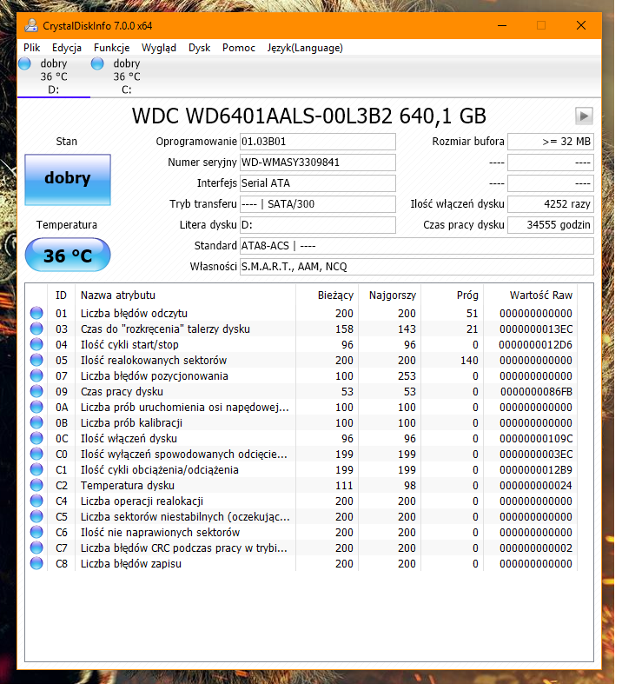Select the row Temperatura dysku
Image resolution: width=622 pixels, height=697 pixels.
pos(301,486)
